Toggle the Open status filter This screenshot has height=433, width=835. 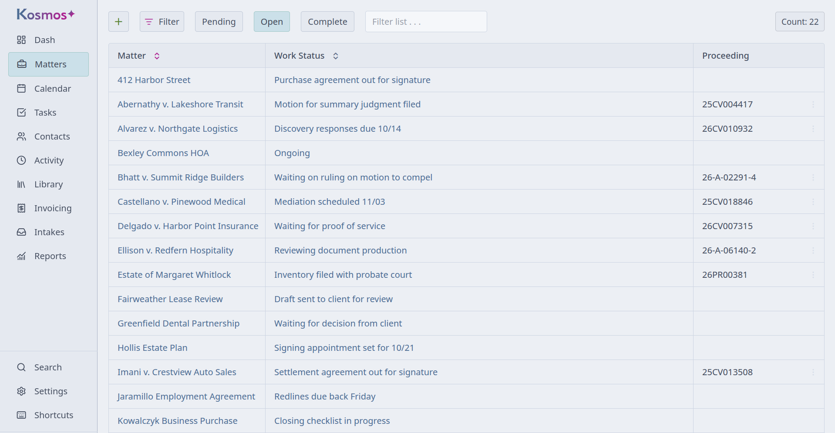272,22
